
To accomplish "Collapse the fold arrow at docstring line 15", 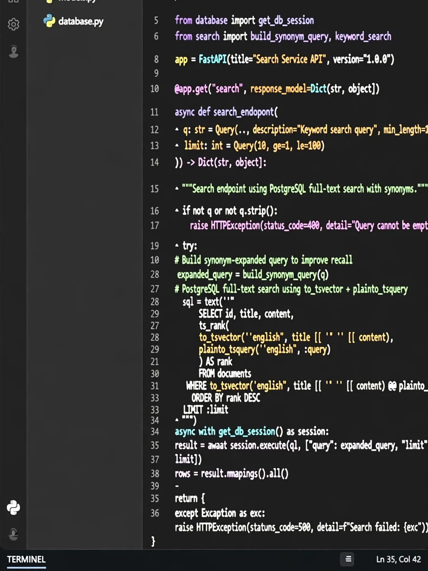I will coord(177,189).
